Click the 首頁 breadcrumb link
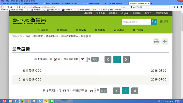 click(x=28, y=36)
